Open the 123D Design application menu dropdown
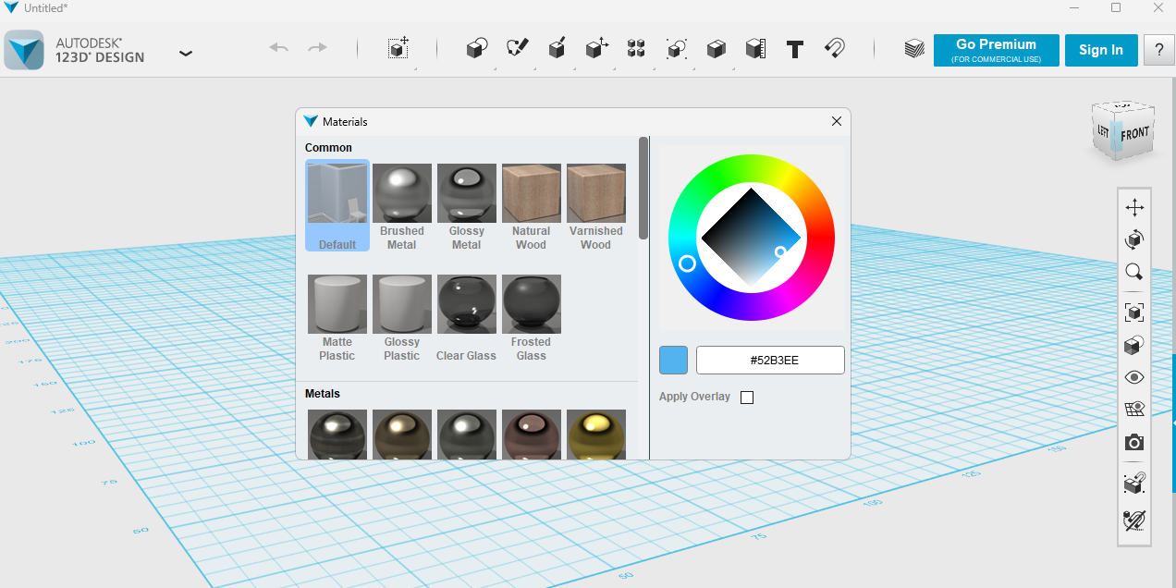1176x588 pixels. coord(186,53)
